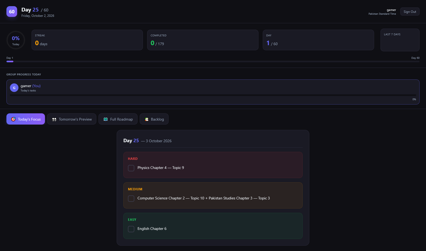Click the EASY difficulty label

pyautogui.click(x=132, y=220)
